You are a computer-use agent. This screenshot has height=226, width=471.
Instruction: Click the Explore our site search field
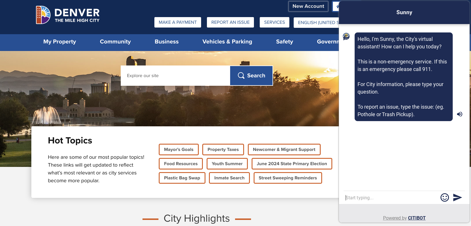175,76
